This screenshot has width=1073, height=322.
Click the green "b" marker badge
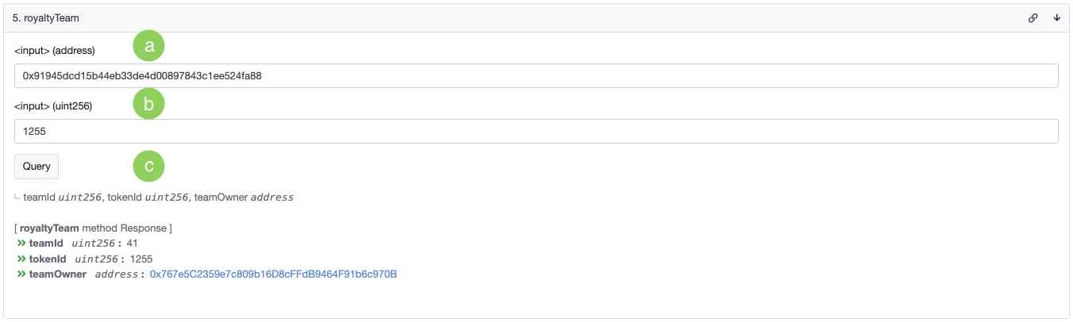click(148, 103)
